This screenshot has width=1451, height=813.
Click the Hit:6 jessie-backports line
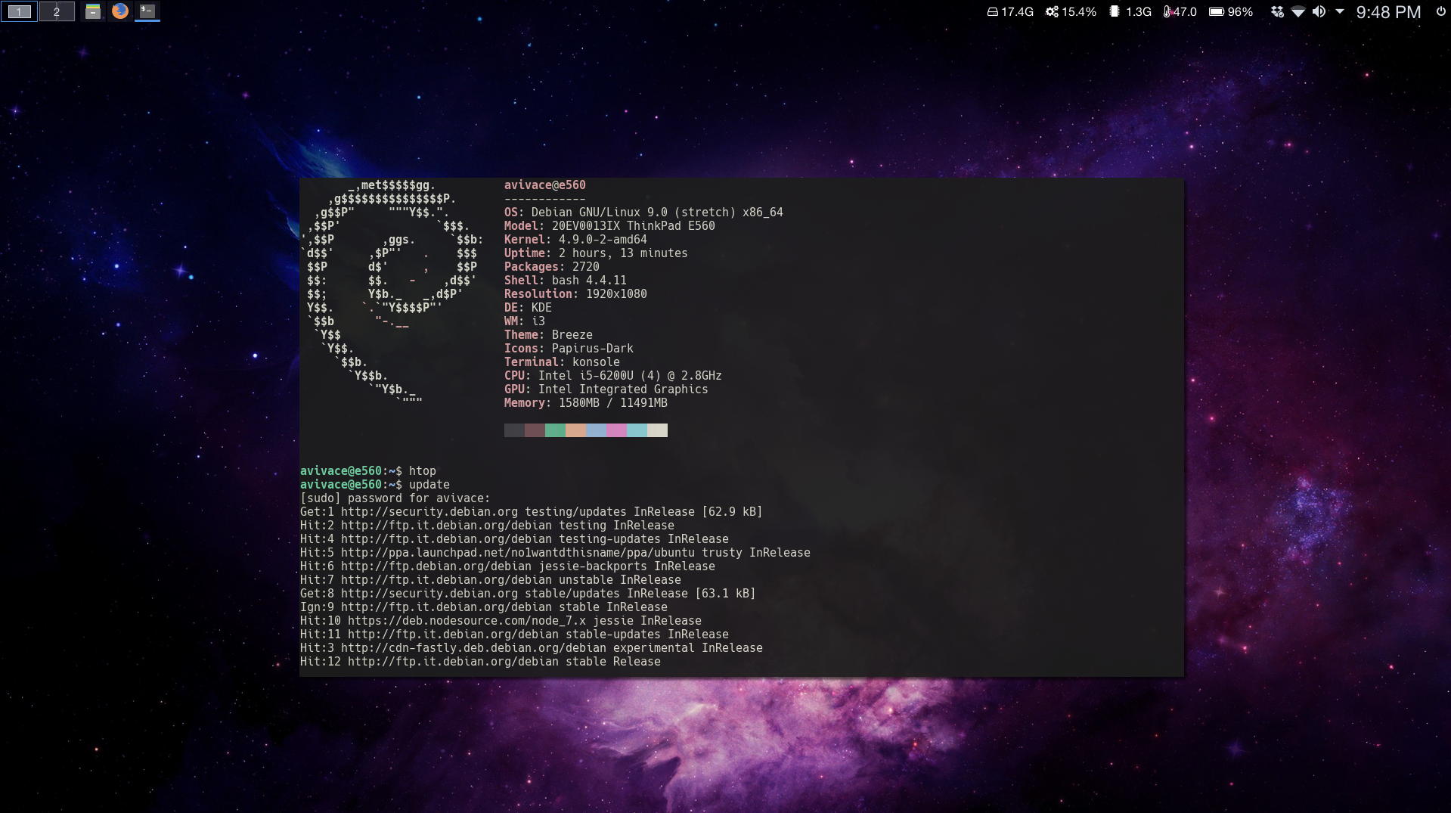(507, 566)
